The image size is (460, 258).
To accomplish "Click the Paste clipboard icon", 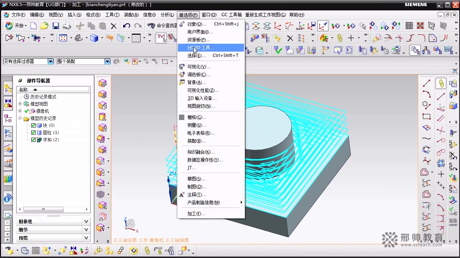I will pyautogui.click(x=102, y=26).
